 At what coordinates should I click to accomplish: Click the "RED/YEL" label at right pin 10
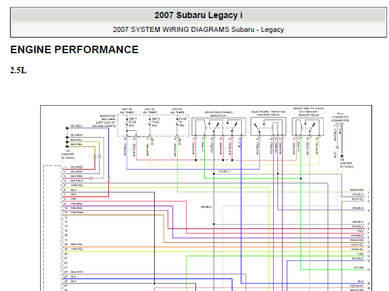coord(357,245)
